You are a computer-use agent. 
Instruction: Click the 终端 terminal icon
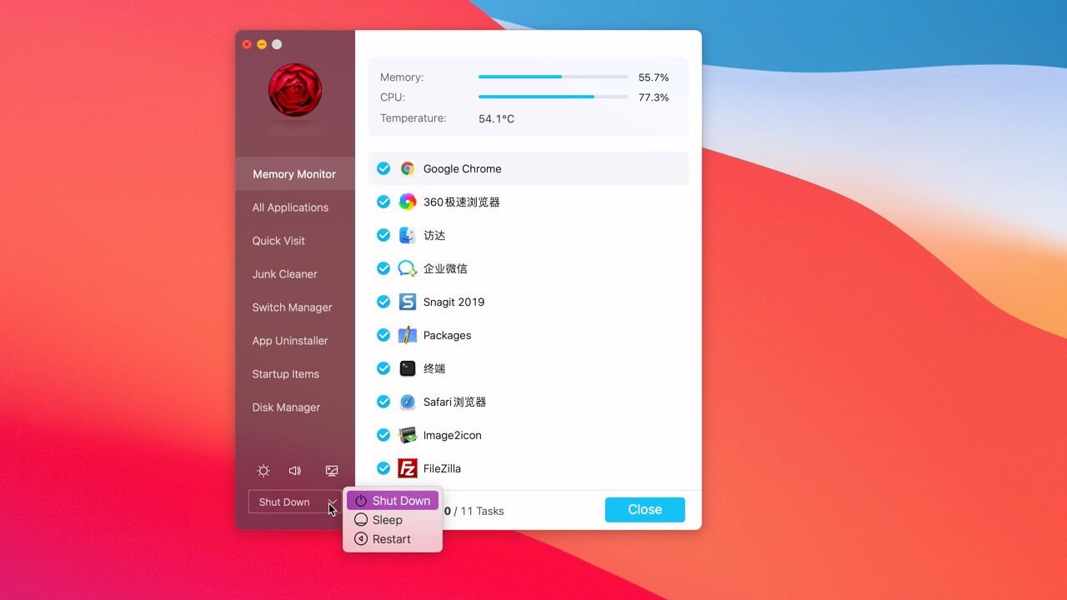[408, 368]
